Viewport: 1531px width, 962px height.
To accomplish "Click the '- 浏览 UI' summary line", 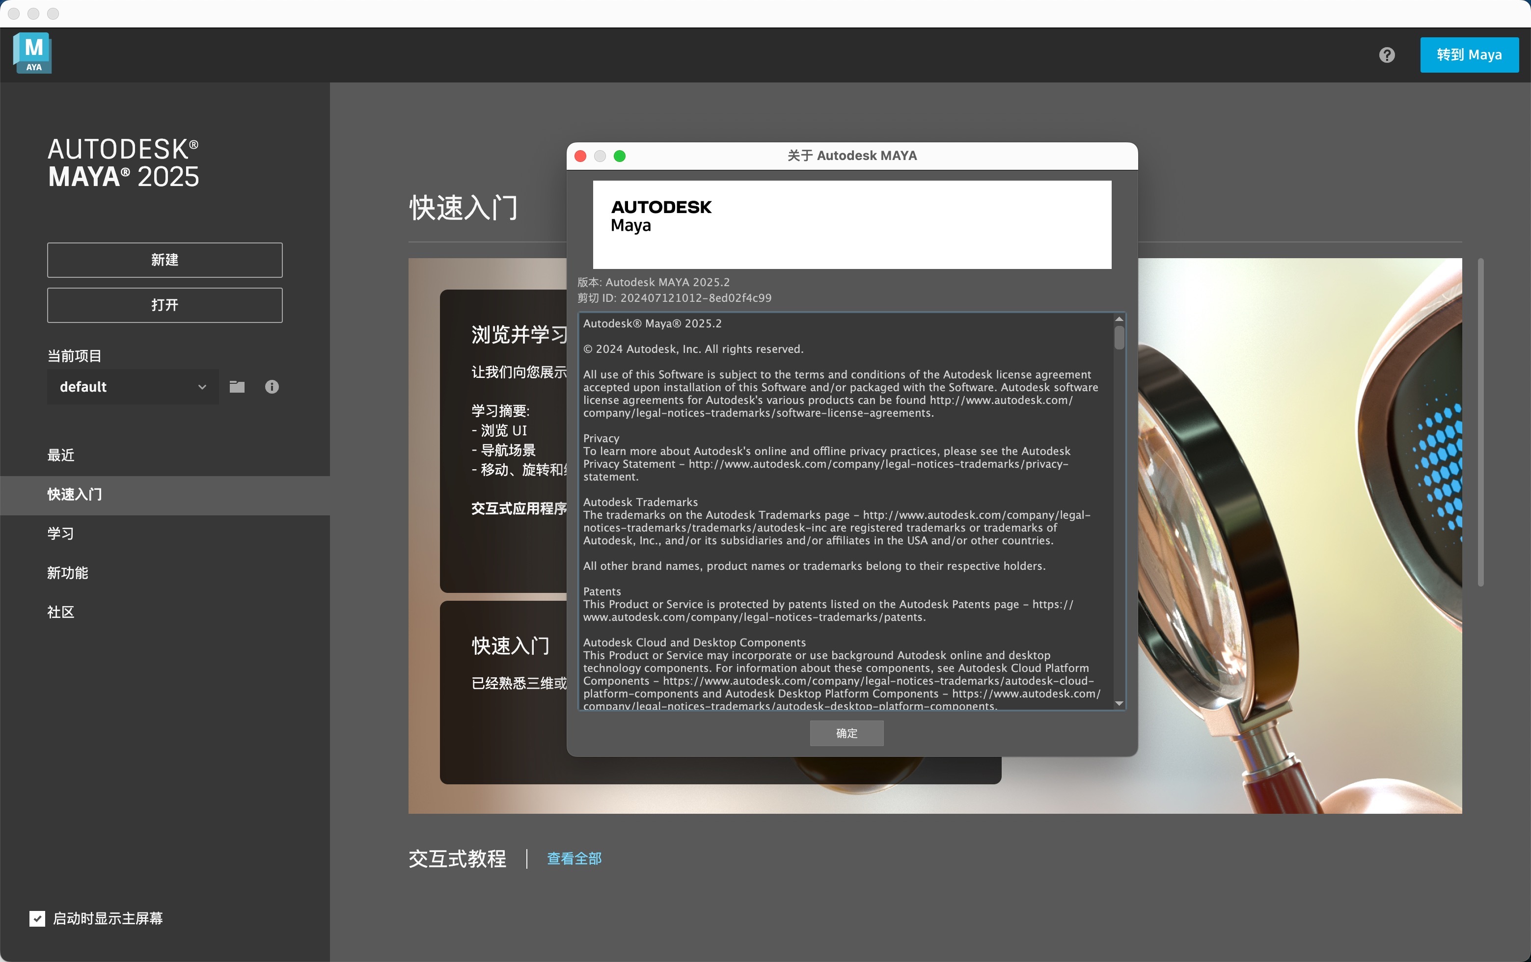I will pos(499,430).
